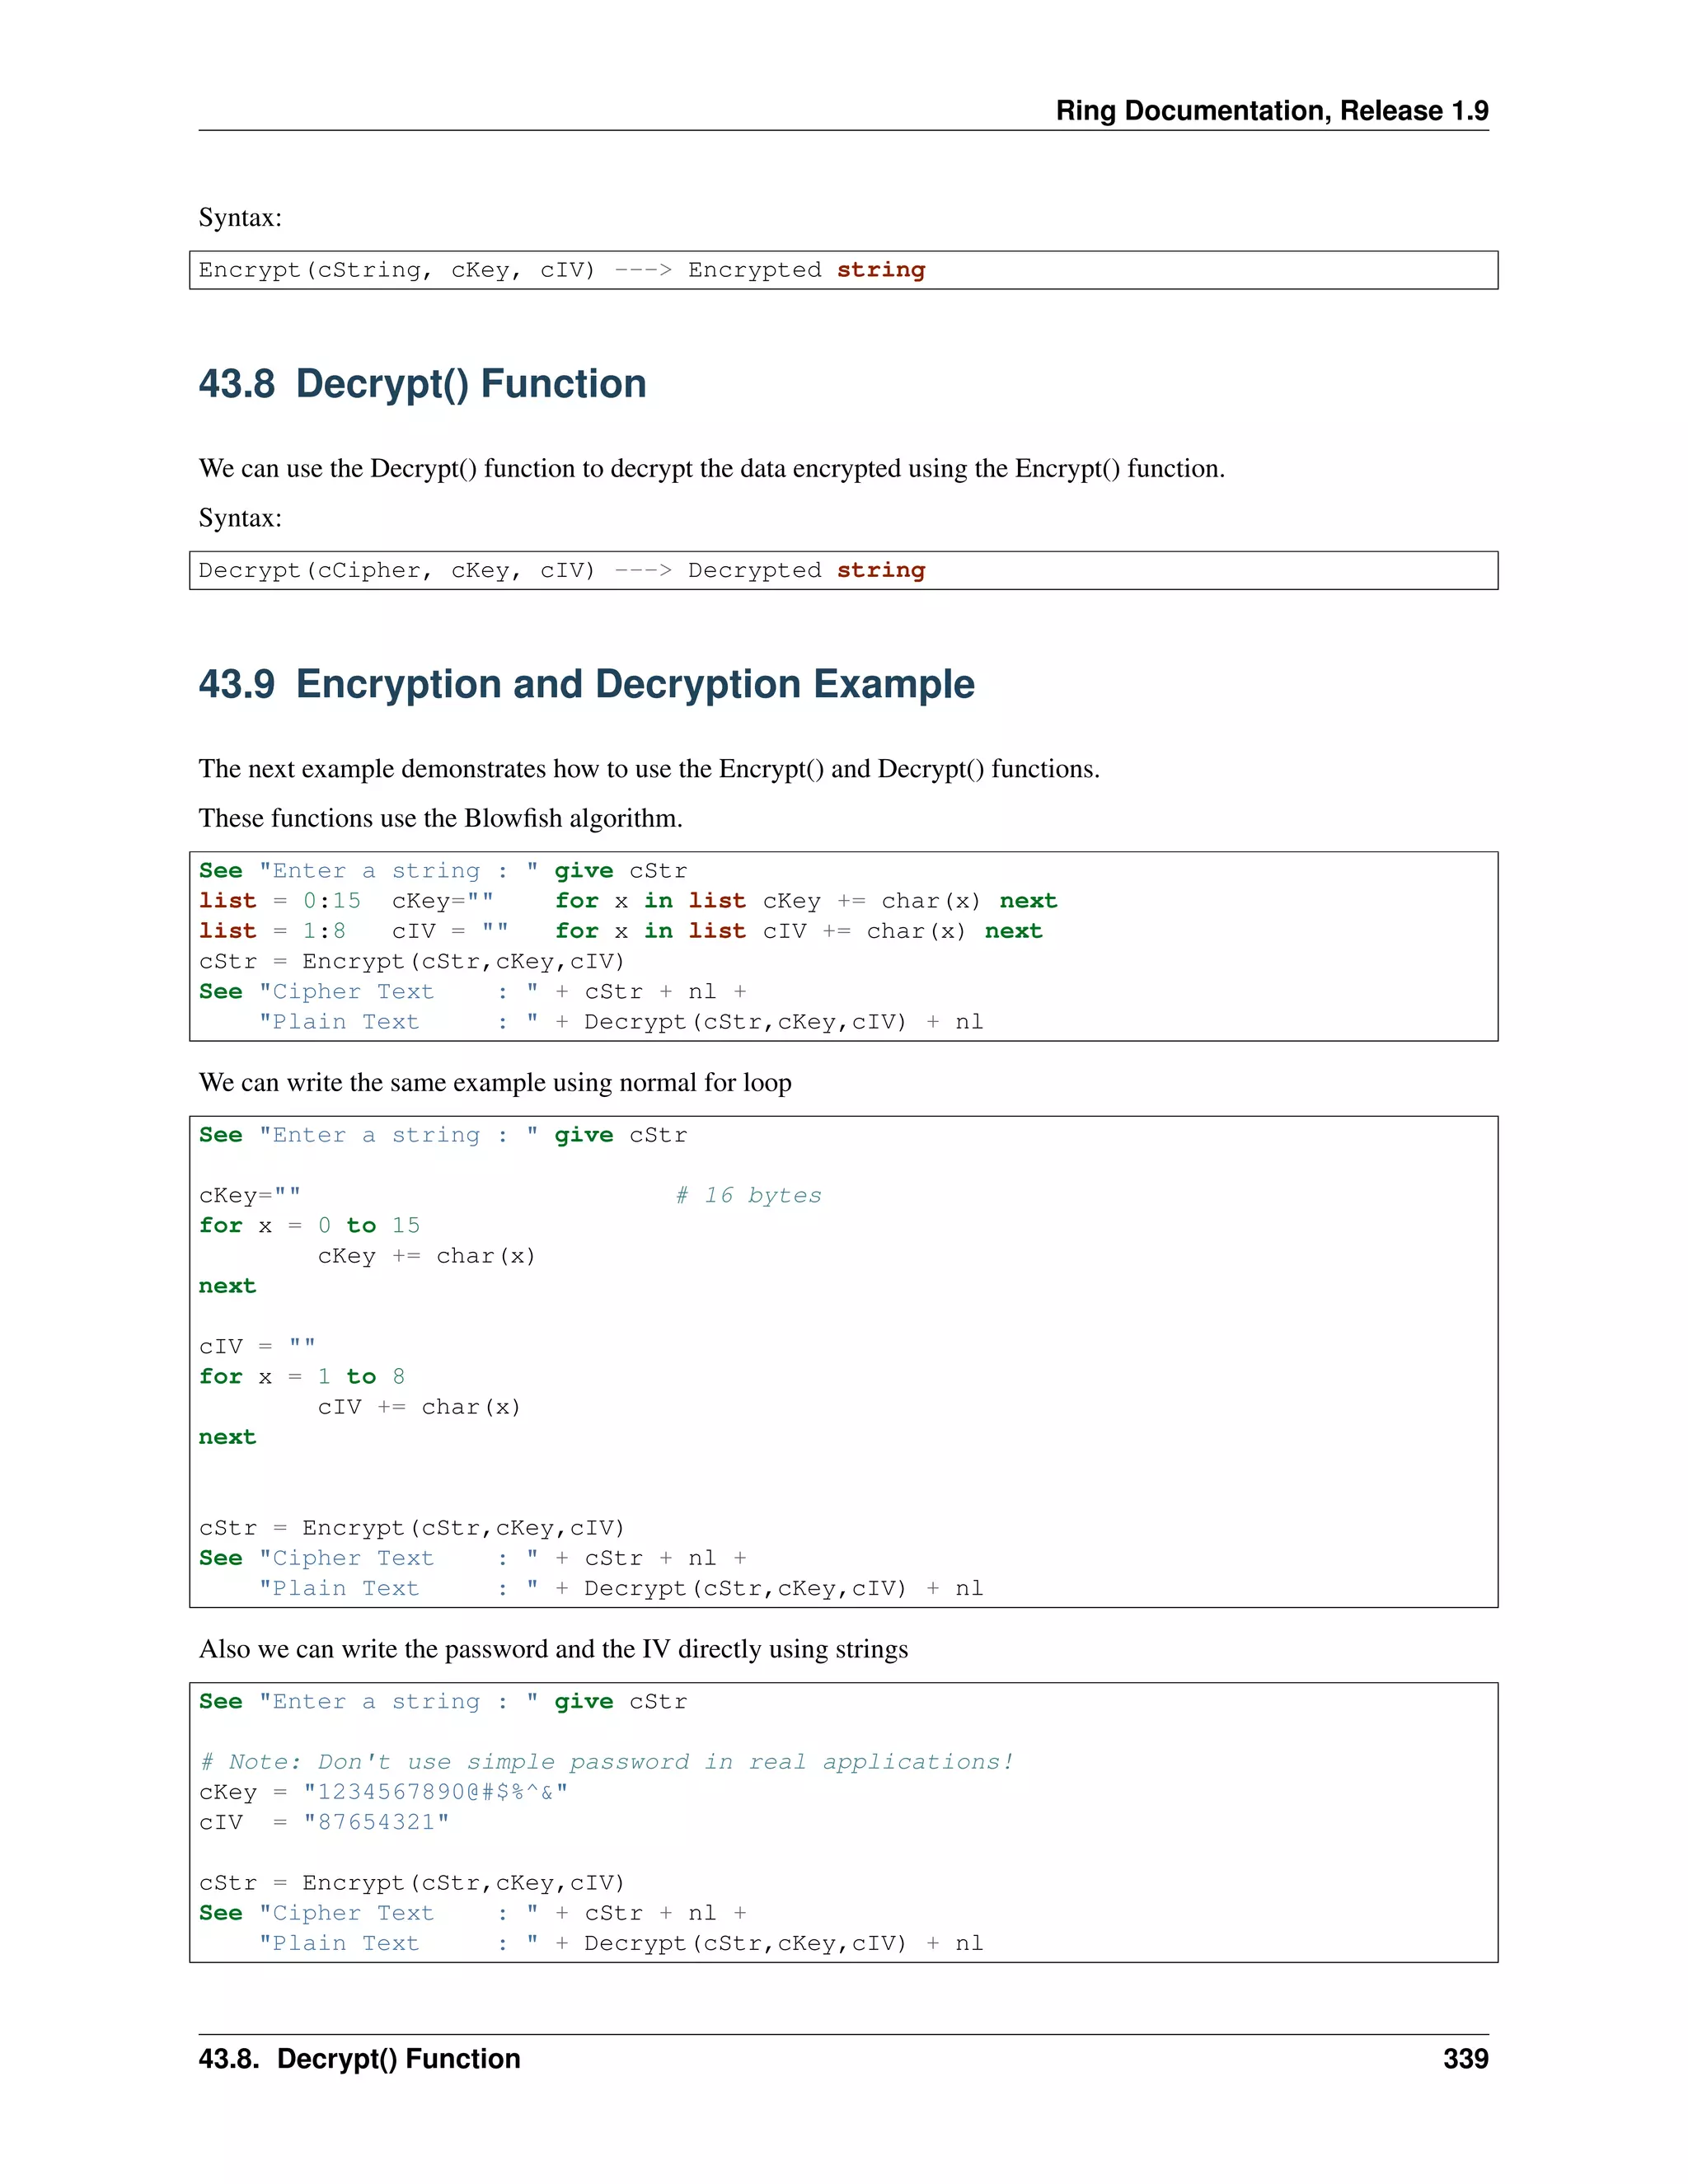Screen dimensions: 1688x2184
Task: Click the cIV string "87654321"
Action: click(376, 1822)
